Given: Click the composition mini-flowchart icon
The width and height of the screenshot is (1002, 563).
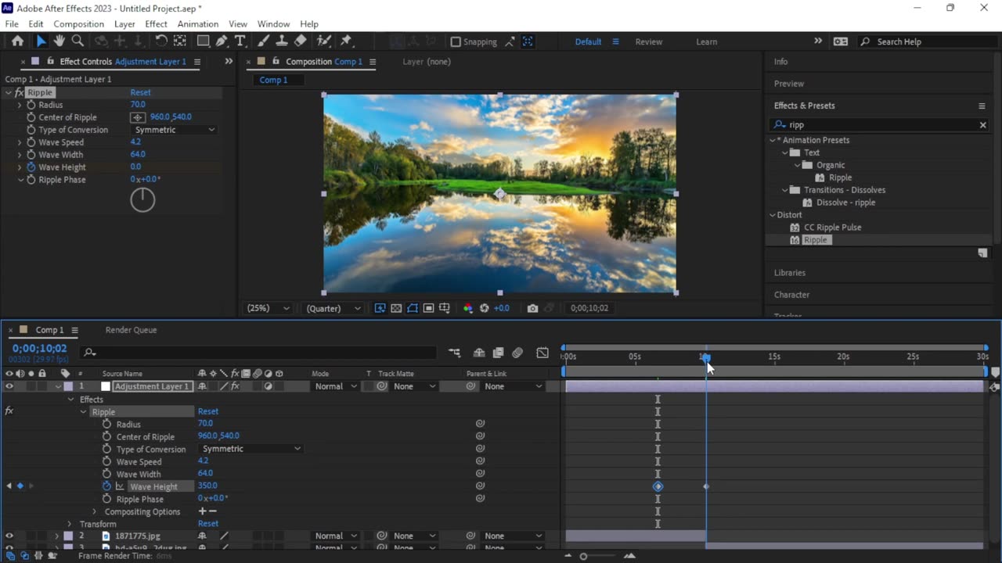Looking at the screenshot, I should [x=455, y=353].
